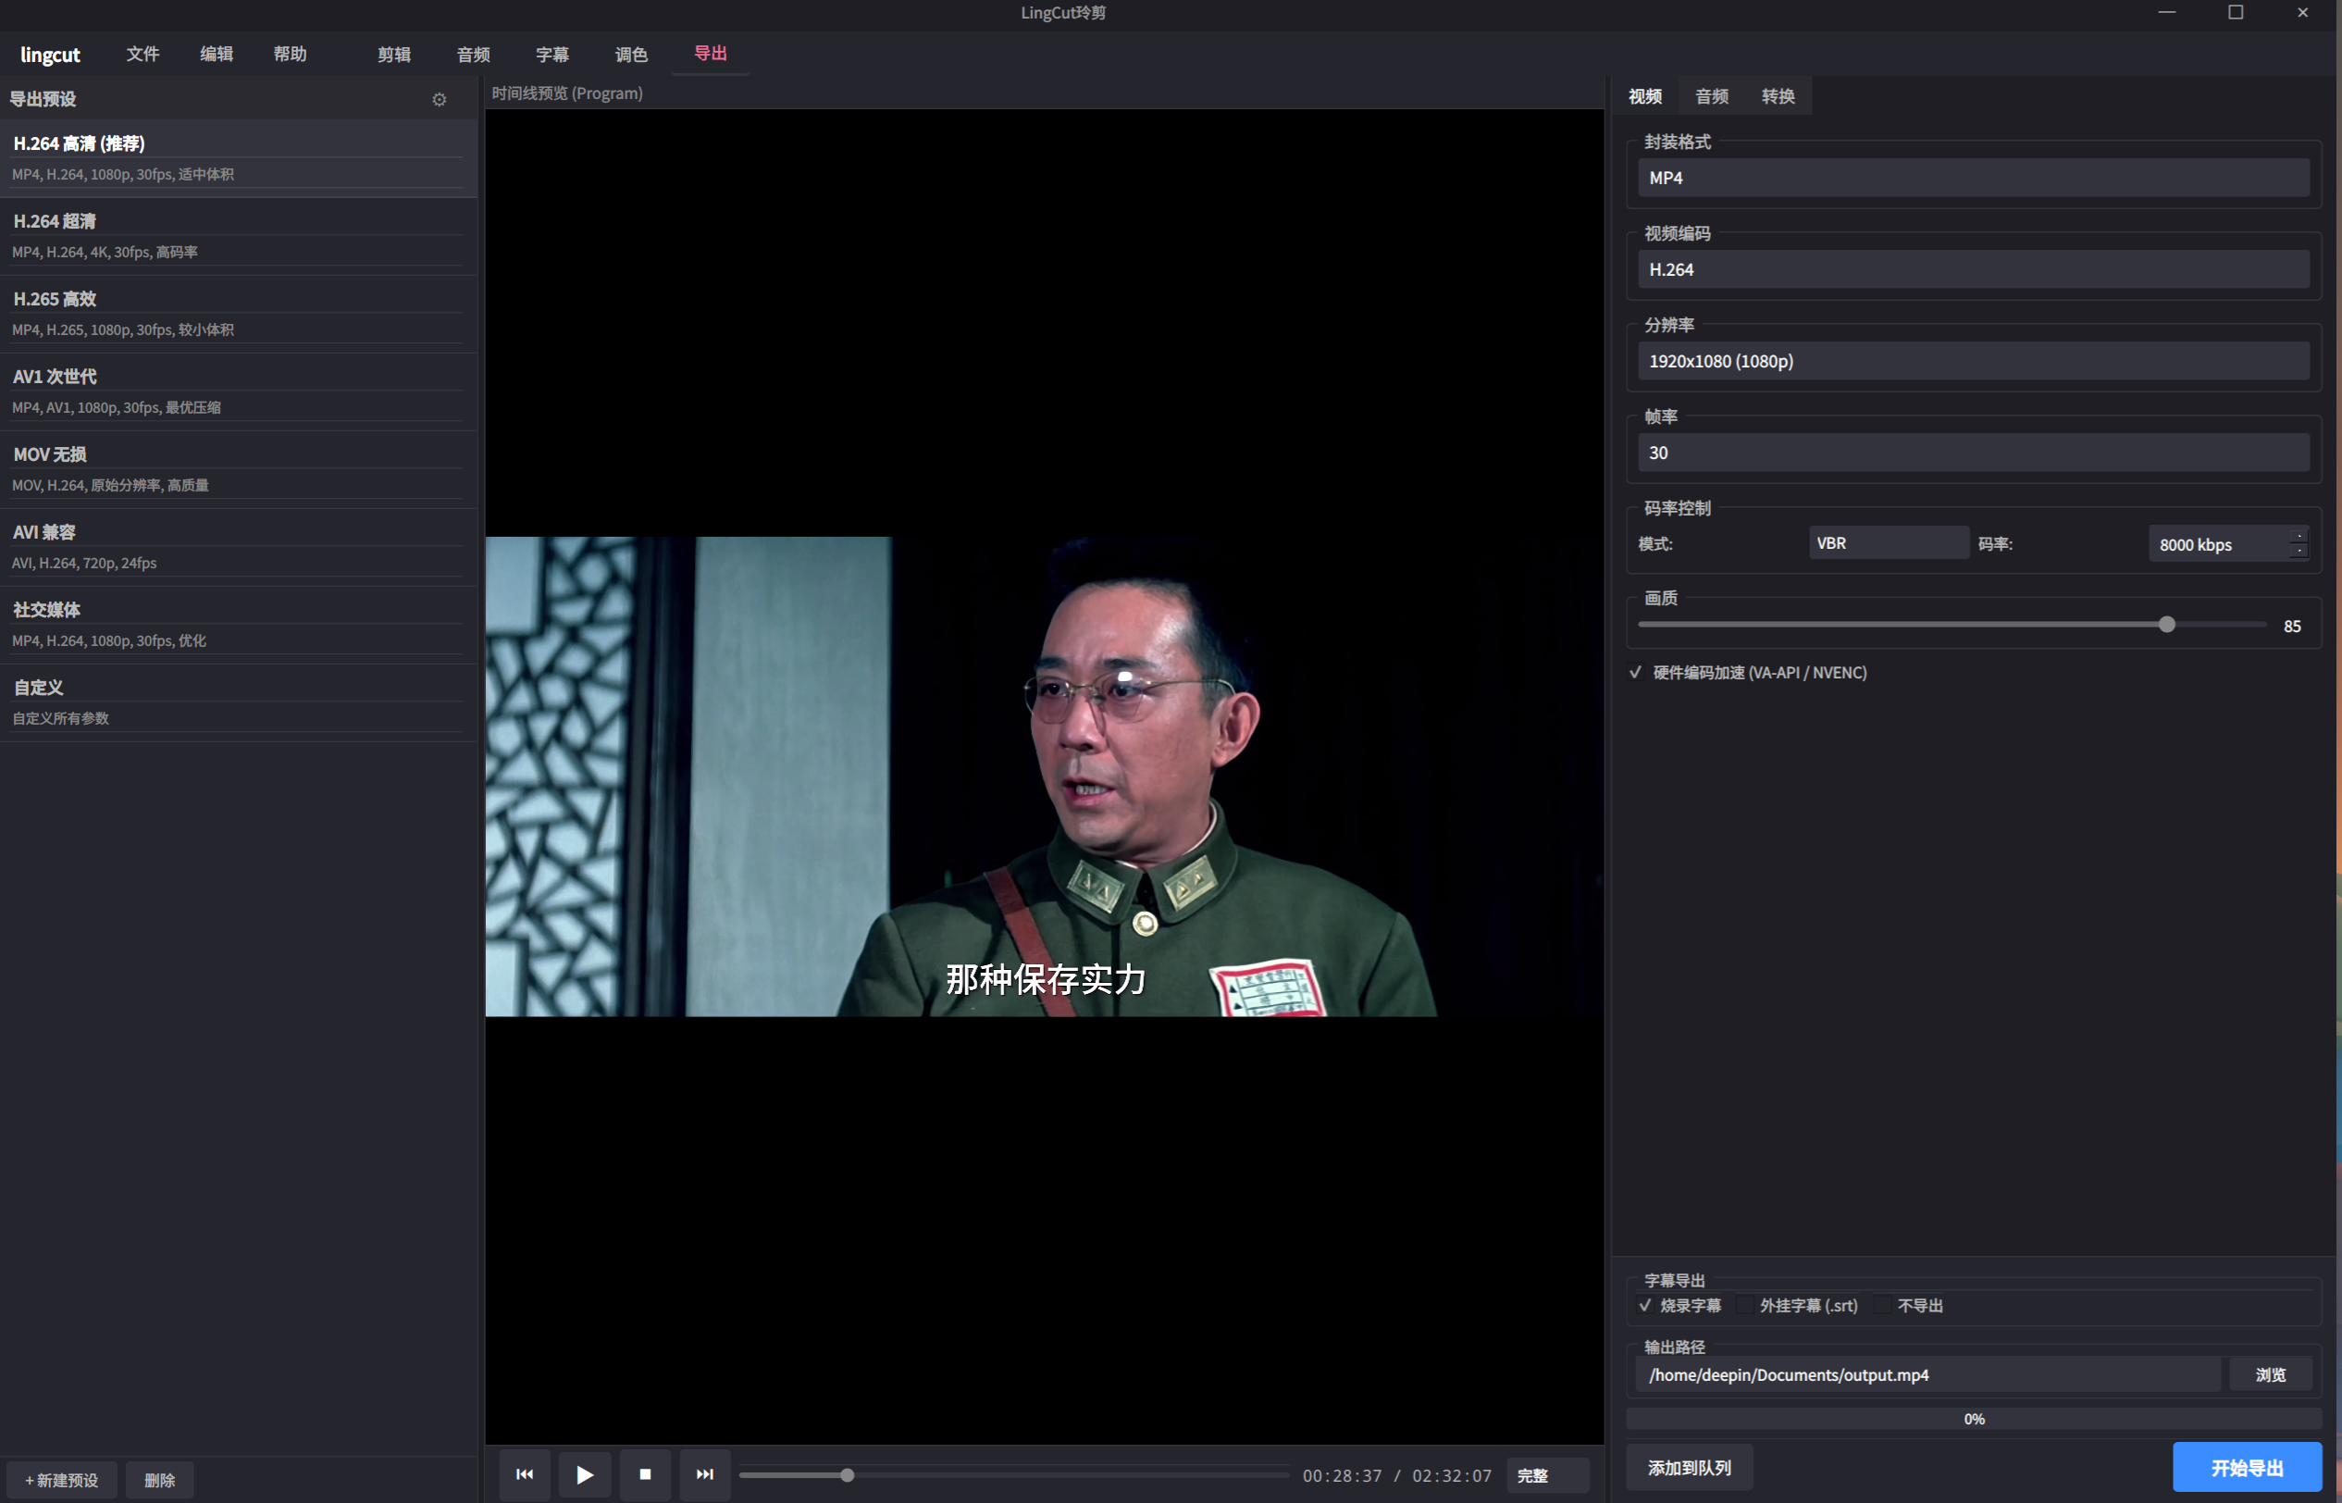Select the H.264 超清 preset
Screen dimensions: 2342x1503
coord(238,236)
